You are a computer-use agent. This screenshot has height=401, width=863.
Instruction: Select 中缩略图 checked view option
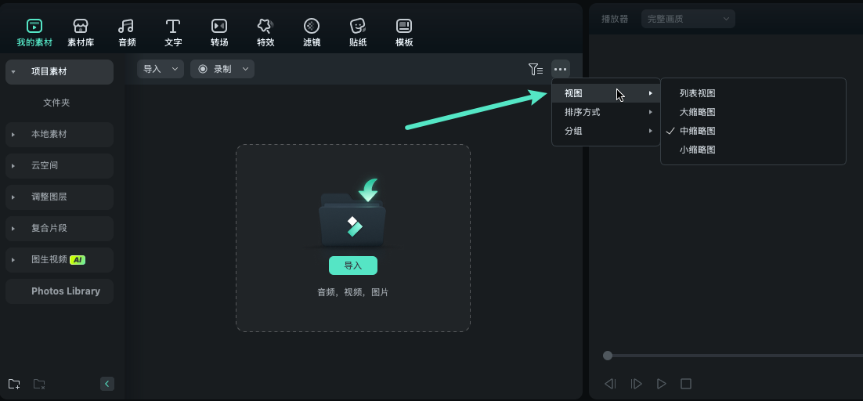[697, 131]
